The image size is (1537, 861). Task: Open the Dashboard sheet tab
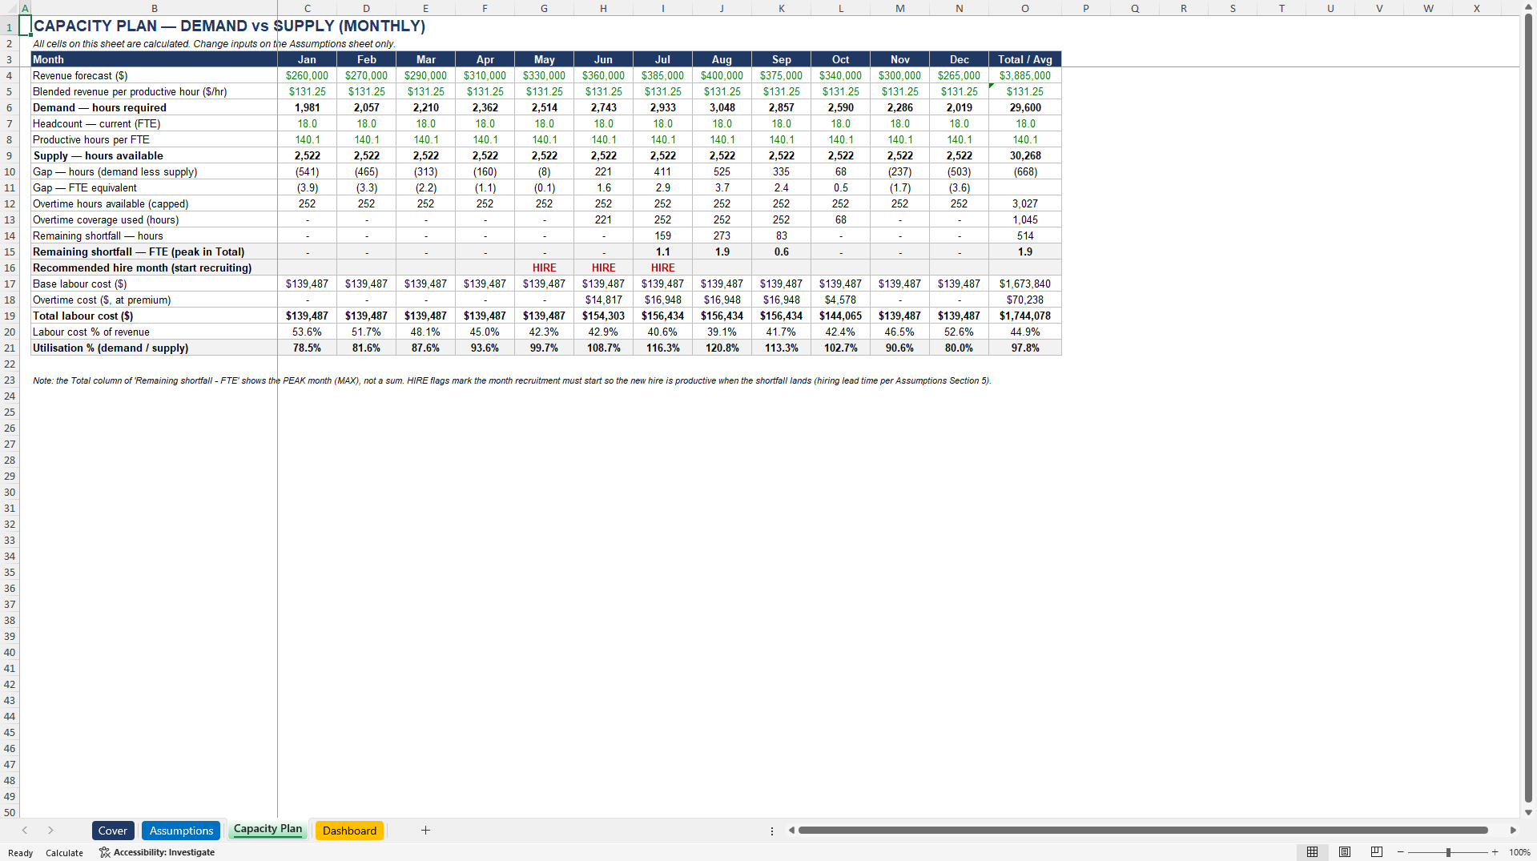coord(349,831)
